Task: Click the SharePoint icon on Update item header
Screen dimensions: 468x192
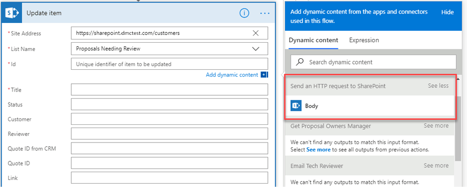Action: point(11,13)
